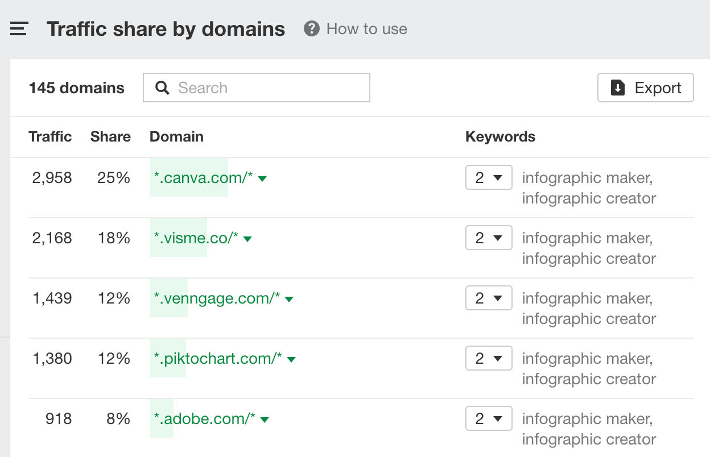The width and height of the screenshot is (710, 457).
Task: Expand the dropdown arrow next to *.canva.com/*
Action: coord(262,178)
